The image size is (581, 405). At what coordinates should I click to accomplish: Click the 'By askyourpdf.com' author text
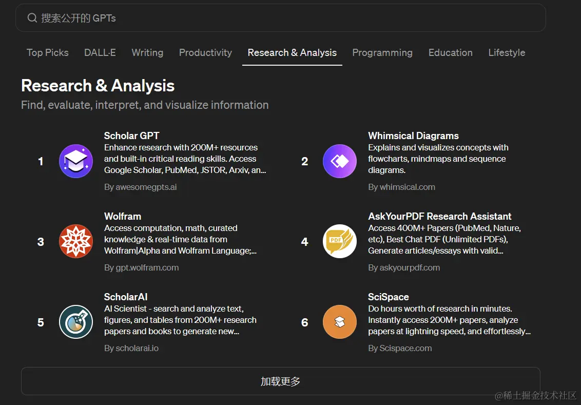click(404, 267)
